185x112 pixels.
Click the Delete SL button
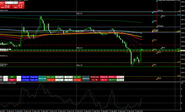click(x=104, y=77)
